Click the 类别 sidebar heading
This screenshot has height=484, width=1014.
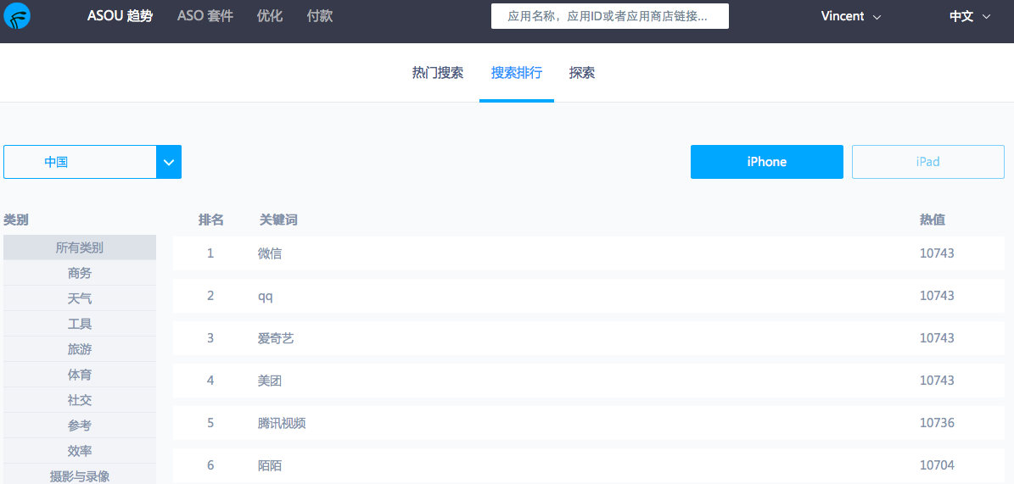(x=15, y=220)
